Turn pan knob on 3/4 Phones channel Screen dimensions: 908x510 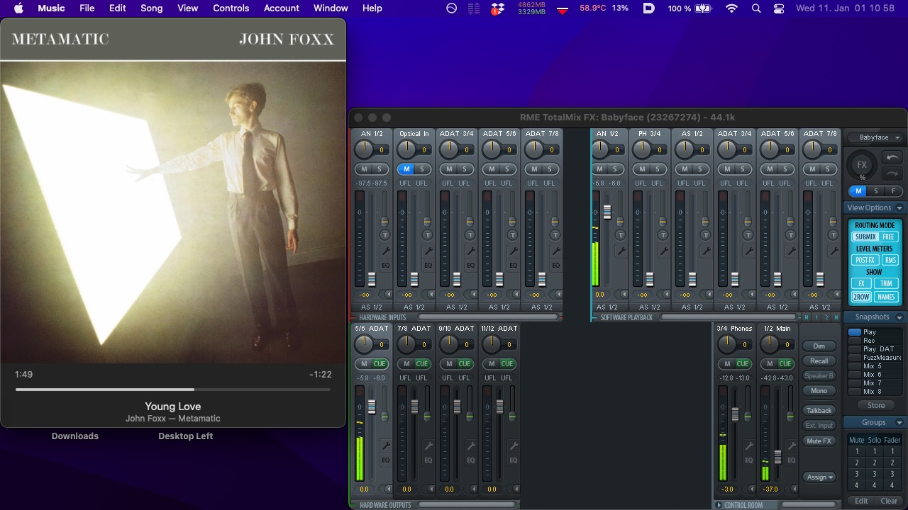click(x=726, y=344)
